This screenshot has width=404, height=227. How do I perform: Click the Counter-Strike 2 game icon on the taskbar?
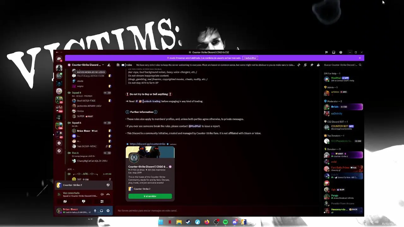click(244, 222)
